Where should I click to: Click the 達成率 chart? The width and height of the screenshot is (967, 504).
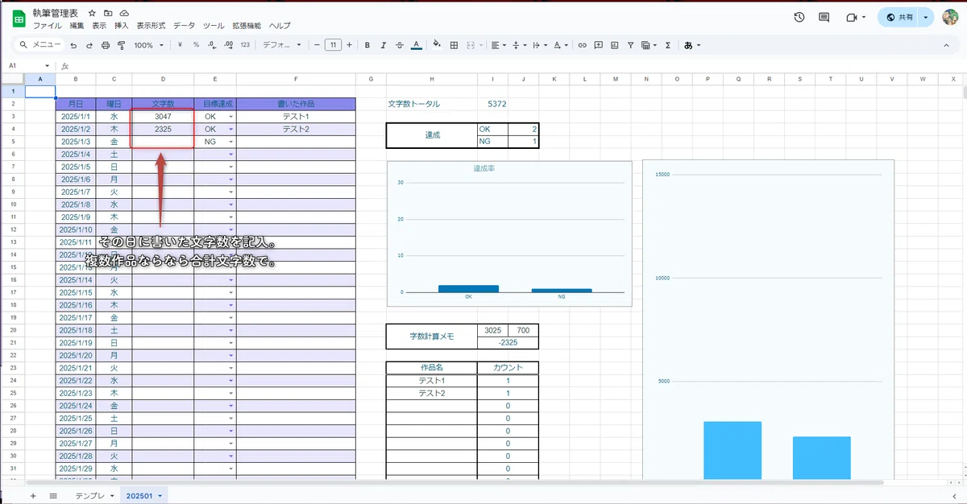[x=509, y=234]
